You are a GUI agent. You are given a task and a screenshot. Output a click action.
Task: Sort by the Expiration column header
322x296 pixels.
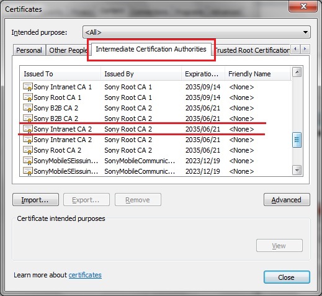(x=203, y=74)
